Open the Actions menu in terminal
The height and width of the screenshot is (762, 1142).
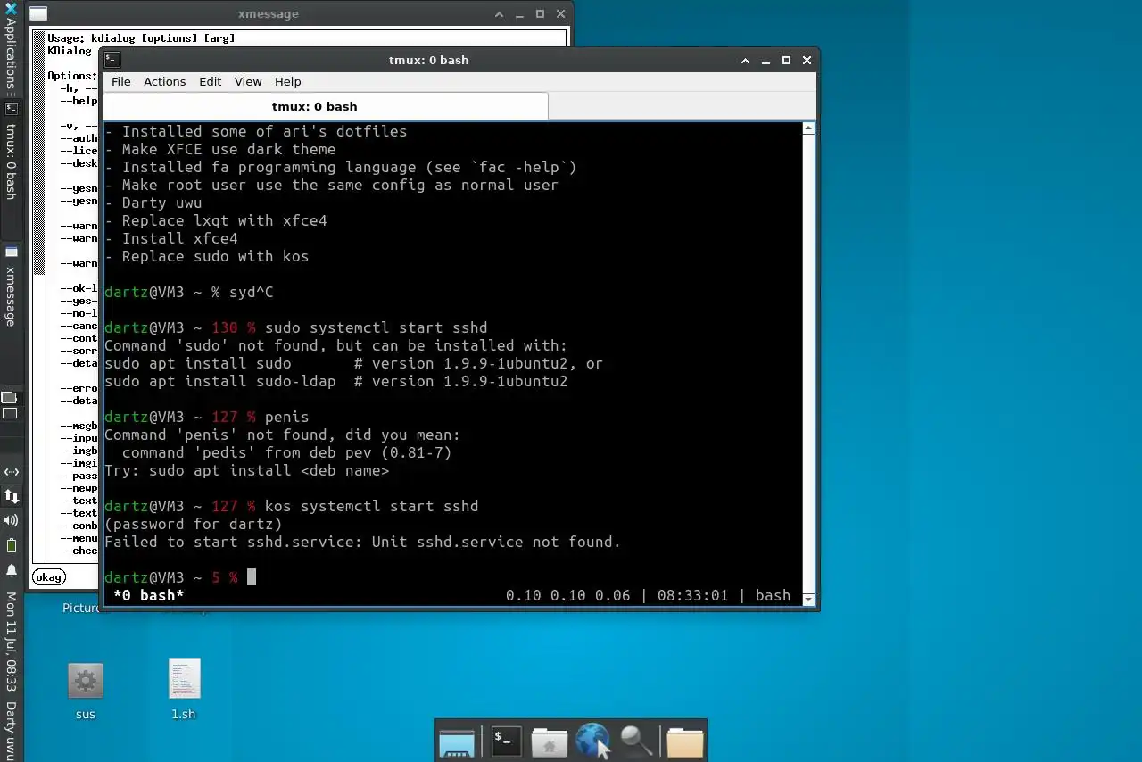click(165, 81)
